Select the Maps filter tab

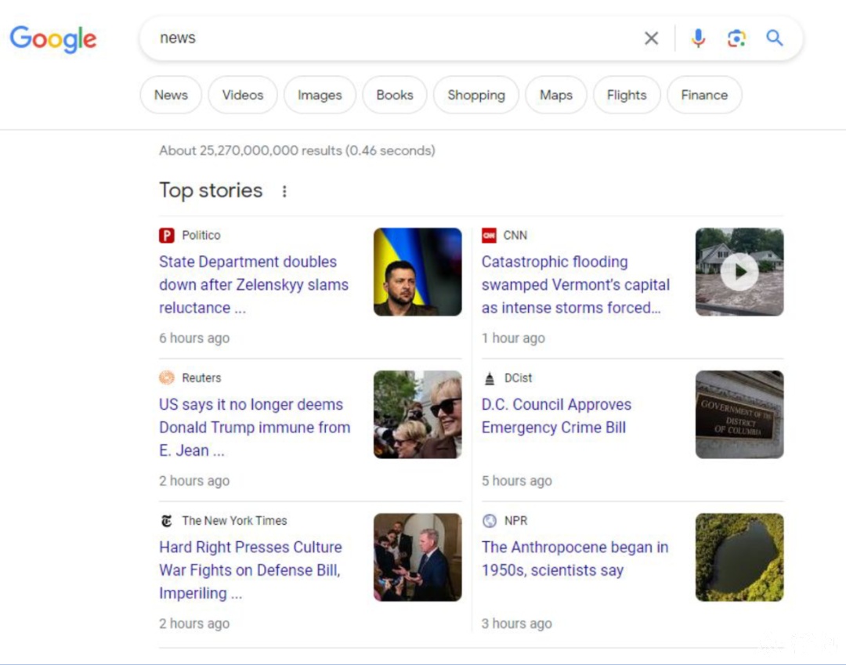pos(555,95)
